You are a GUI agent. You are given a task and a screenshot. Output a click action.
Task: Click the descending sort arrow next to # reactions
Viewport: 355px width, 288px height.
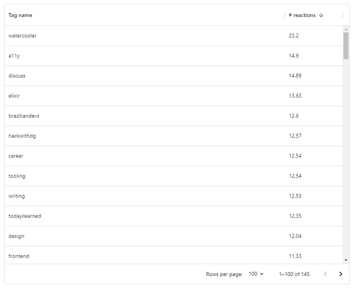pyautogui.click(x=321, y=15)
